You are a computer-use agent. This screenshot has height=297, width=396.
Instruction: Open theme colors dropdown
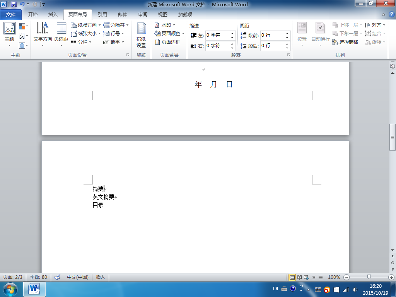[24, 26]
